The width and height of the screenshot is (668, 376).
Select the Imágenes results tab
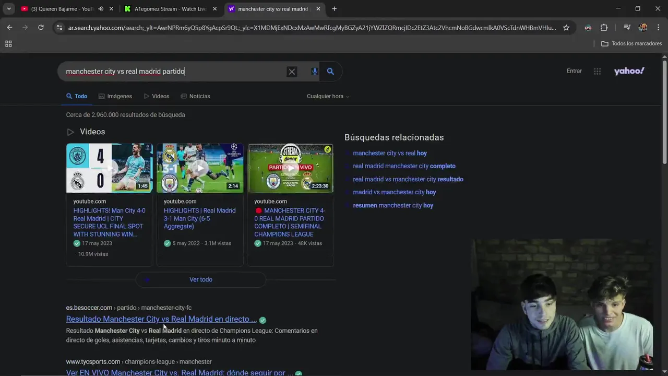(115, 96)
